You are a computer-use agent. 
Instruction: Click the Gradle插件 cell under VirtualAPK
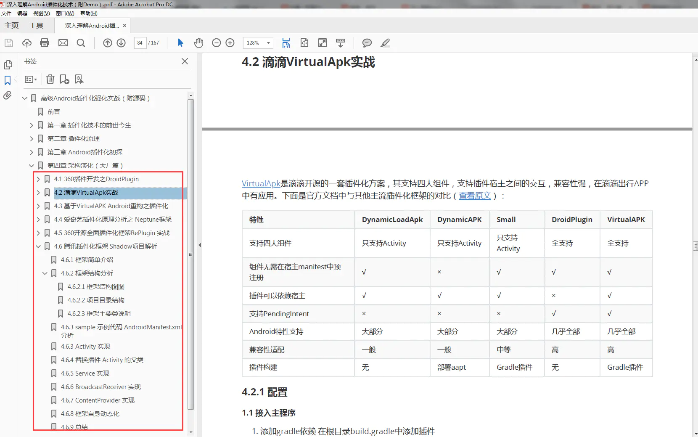[x=625, y=367]
